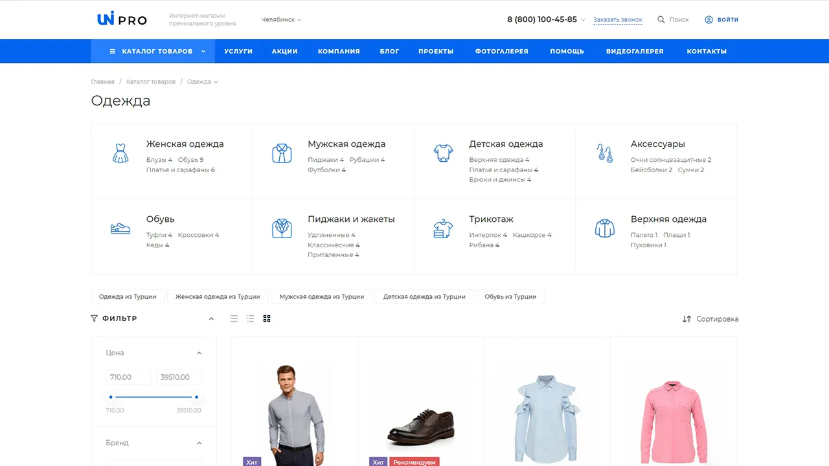Switch to compact list view icon
The width and height of the screenshot is (829, 466).
(x=234, y=318)
